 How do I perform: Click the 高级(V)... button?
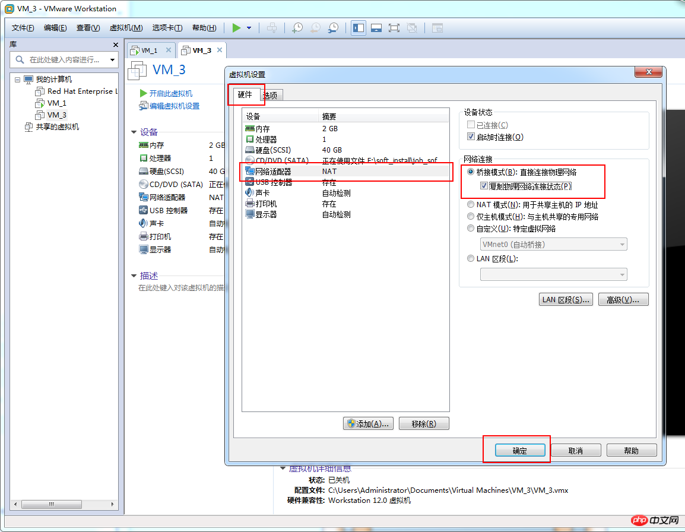coord(623,299)
